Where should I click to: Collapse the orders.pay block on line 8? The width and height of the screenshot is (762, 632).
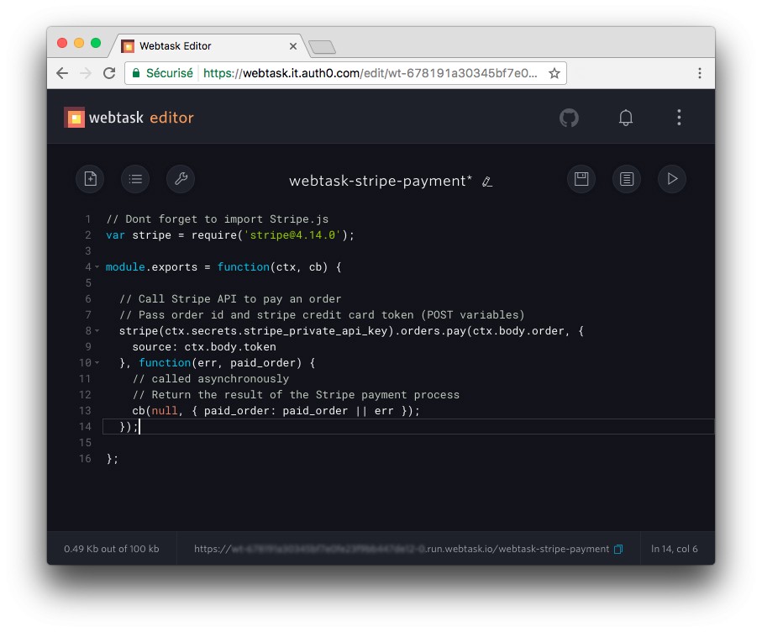[x=95, y=331]
